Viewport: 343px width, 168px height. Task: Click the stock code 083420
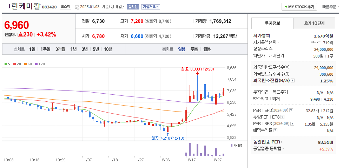pyautogui.click(x=50, y=7)
